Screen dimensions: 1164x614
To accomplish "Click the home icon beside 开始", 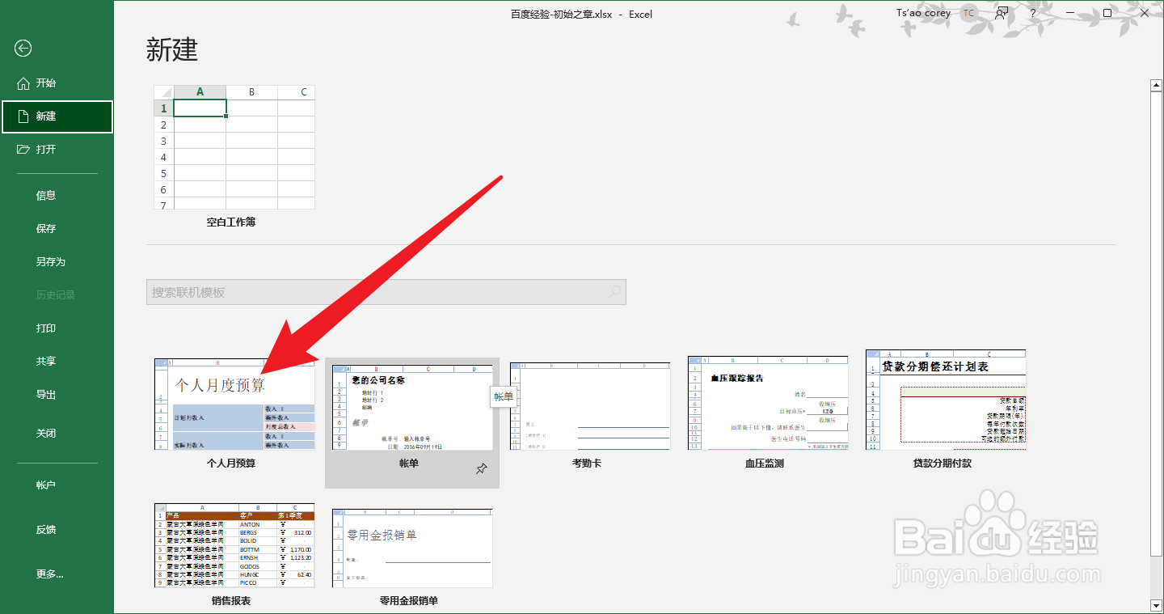I will (23, 83).
